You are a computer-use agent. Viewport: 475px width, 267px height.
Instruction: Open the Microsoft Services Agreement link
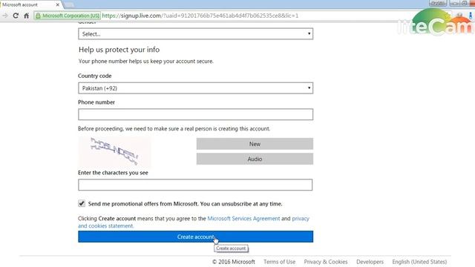coord(243,219)
